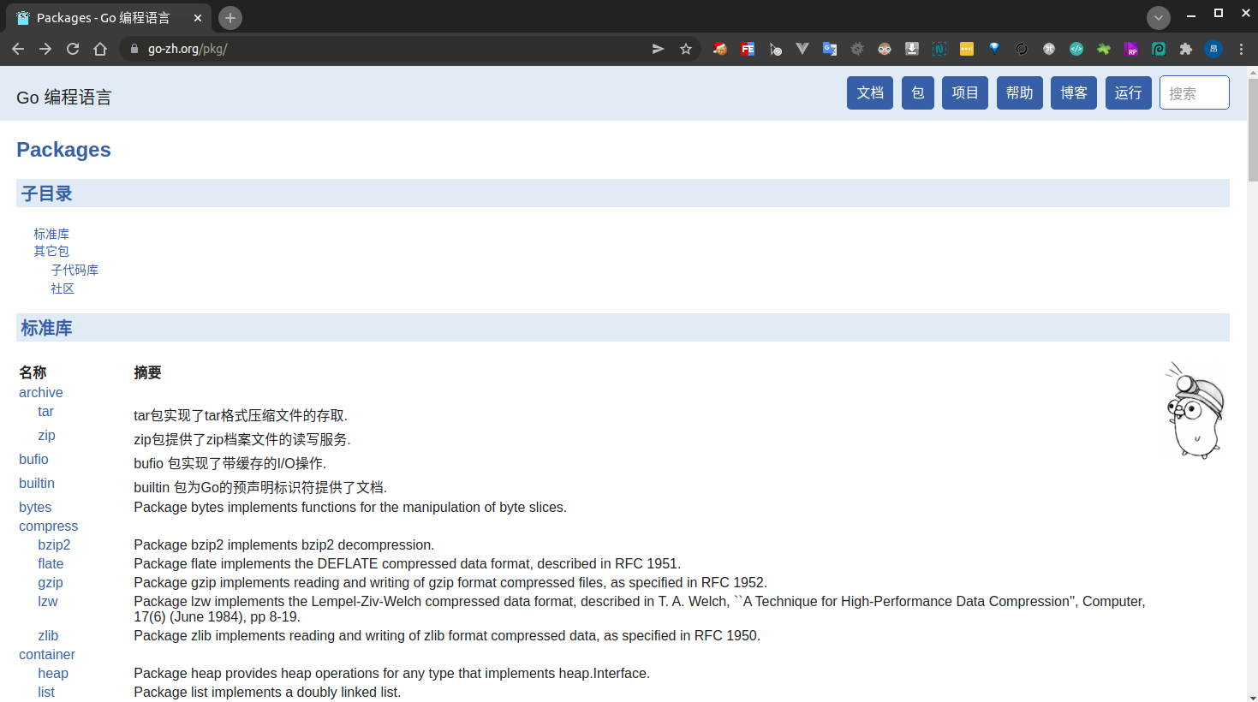
Task: Click the Santa-hat cookie extension icon
Action: pyautogui.click(x=719, y=49)
